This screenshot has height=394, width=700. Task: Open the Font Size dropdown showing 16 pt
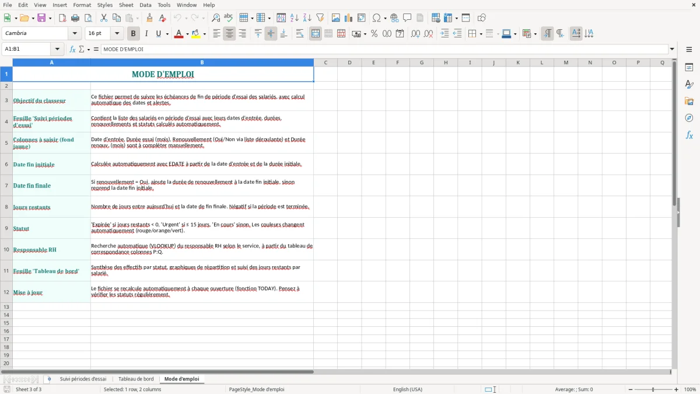pyautogui.click(x=117, y=34)
